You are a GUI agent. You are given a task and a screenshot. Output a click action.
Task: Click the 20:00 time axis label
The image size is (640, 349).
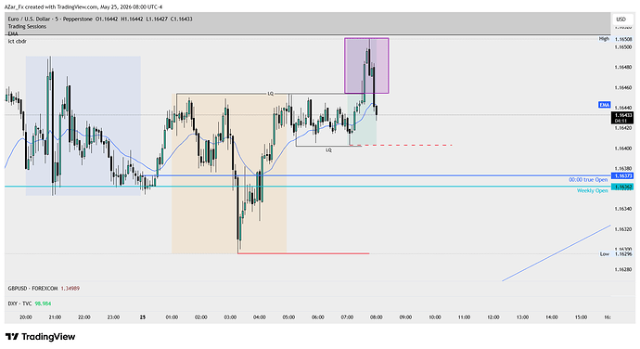pyautogui.click(x=26, y=317)
